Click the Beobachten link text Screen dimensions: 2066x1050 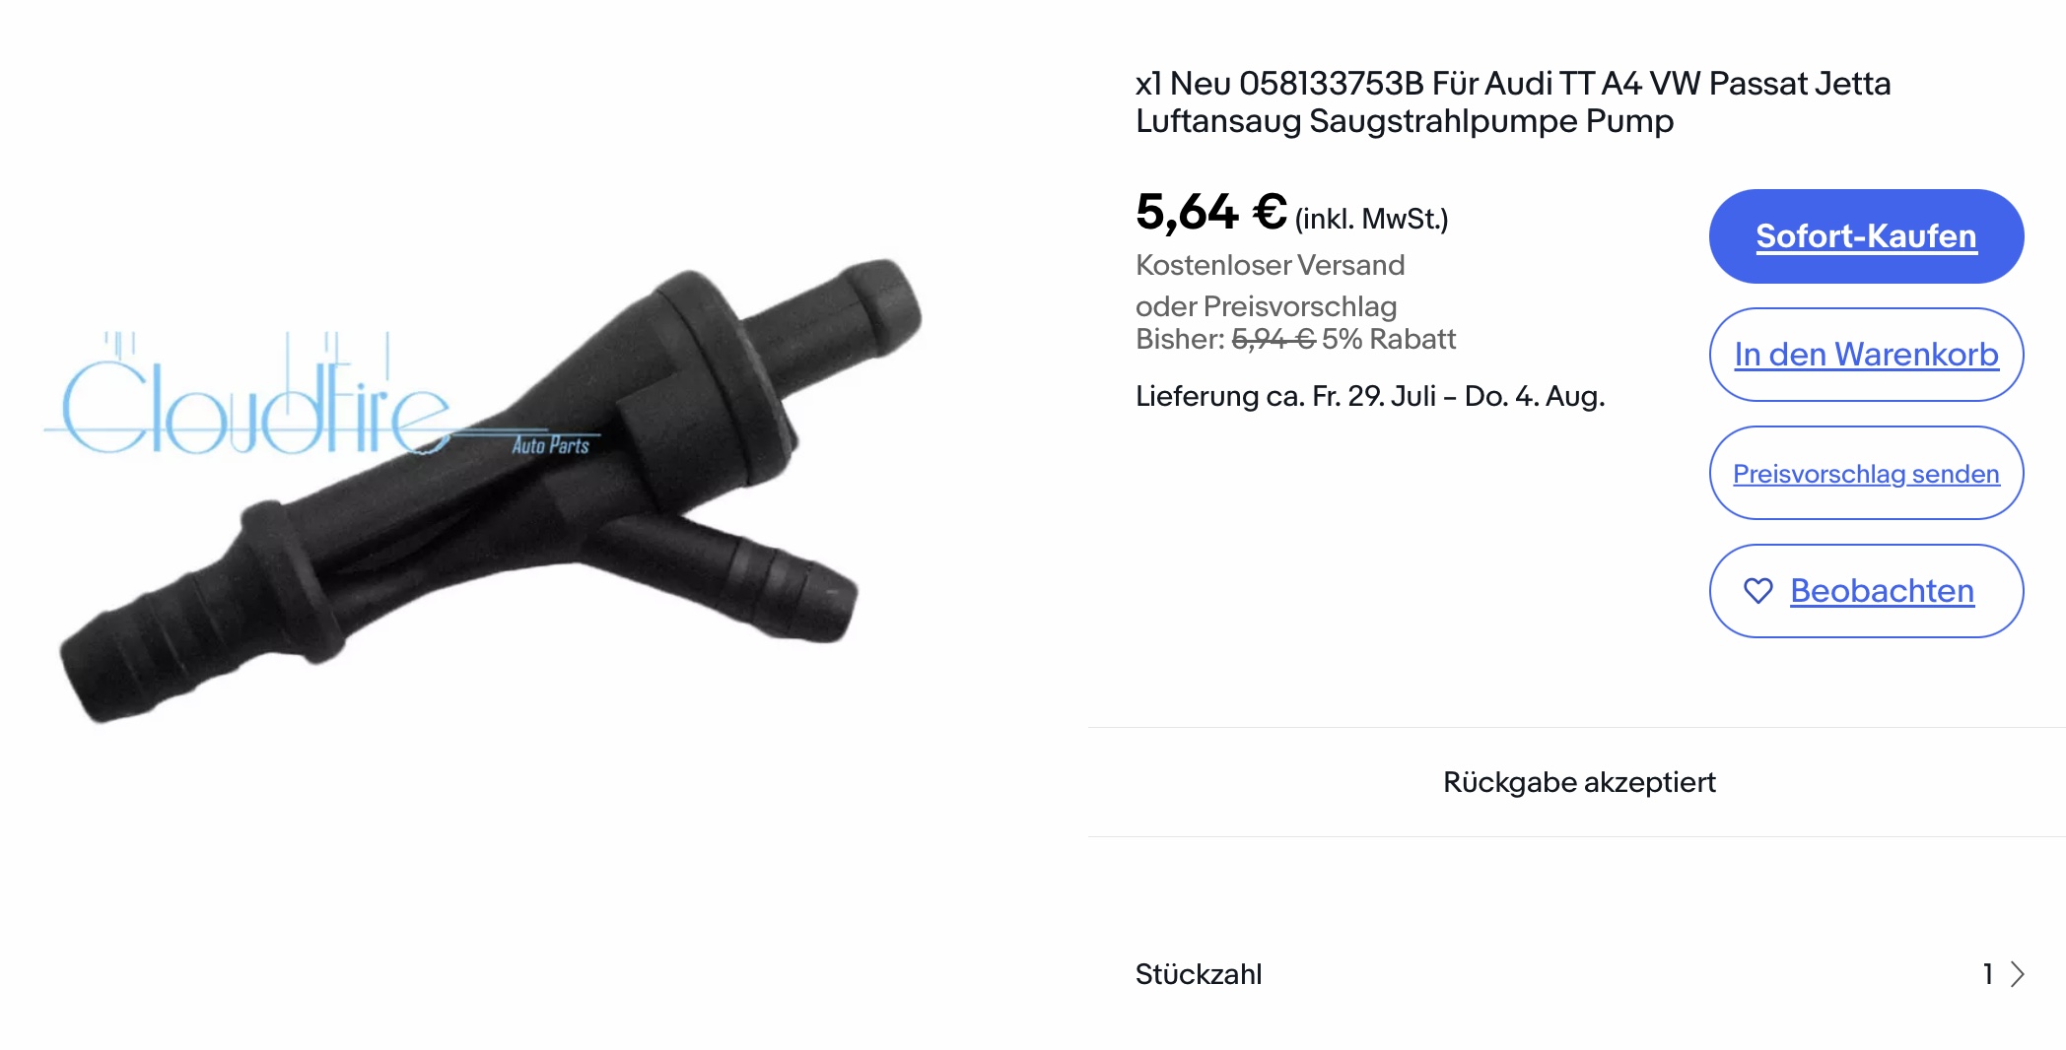pos(1882,591)
